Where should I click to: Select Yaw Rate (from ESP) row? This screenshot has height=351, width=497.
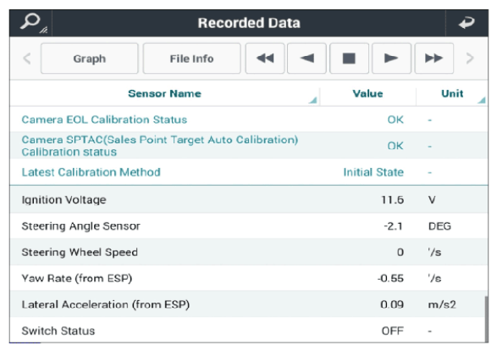point(249,278)
